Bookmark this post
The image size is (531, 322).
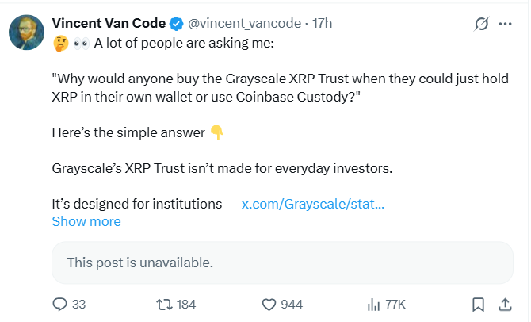[x=478, y=304]
